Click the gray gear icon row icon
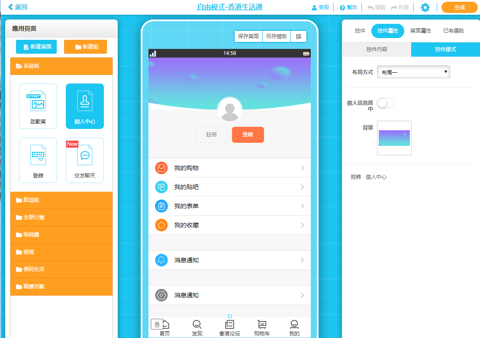 (x=161, y=295)
